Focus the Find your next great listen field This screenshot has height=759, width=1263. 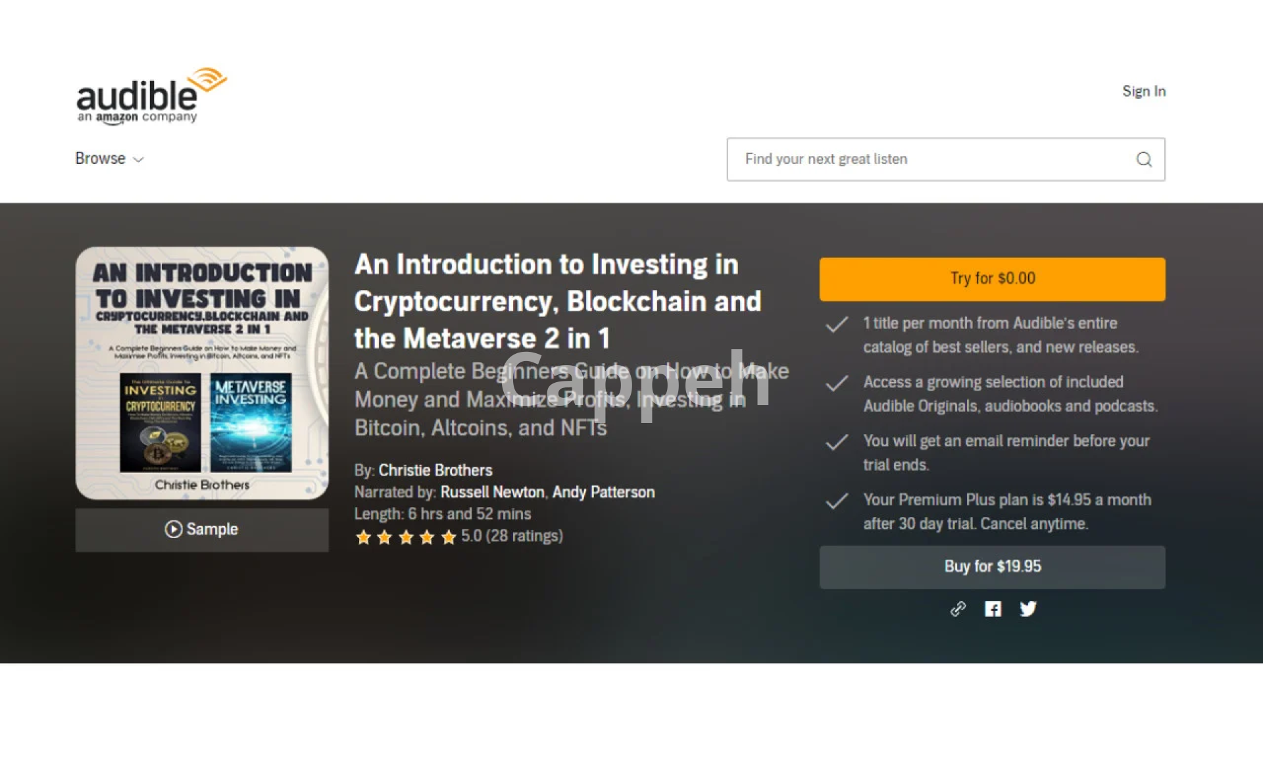point(945,159)
